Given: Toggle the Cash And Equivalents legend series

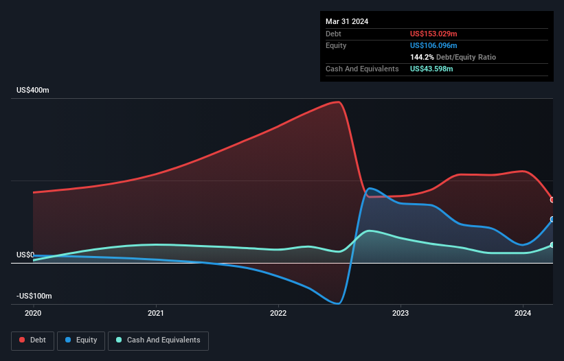Looking at the screenshot, I should 158,340.
